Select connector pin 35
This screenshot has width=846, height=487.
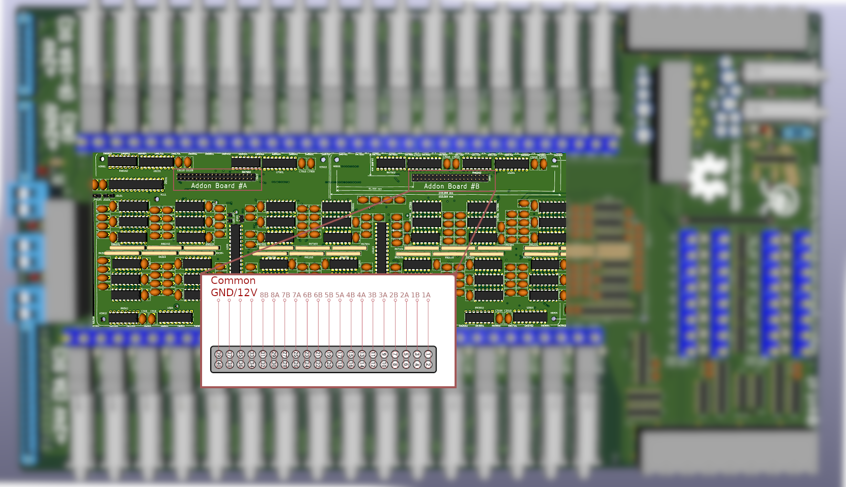[x=241, y=354]
